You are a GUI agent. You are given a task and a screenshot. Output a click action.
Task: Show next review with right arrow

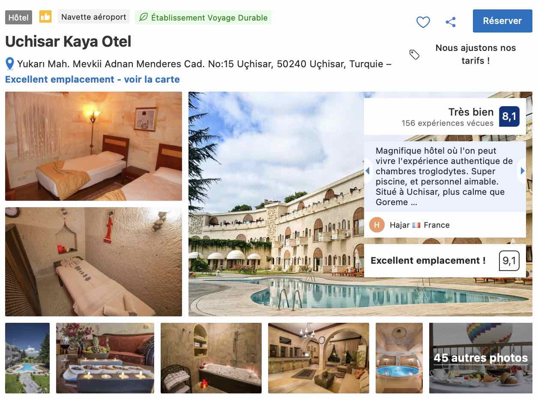pos(522,171)
